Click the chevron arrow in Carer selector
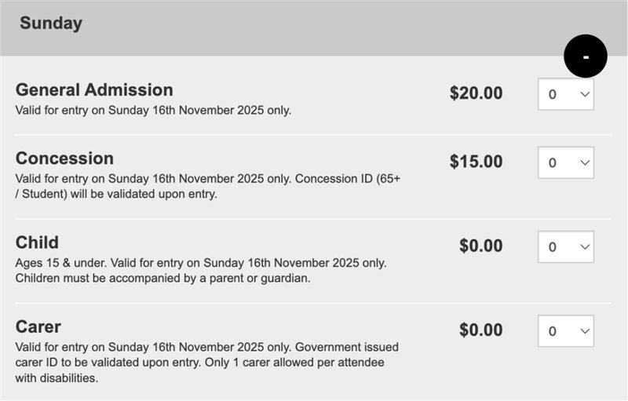 (x=583, y=330)
